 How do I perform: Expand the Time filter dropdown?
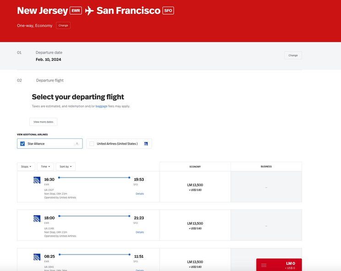tap(45, 167)
